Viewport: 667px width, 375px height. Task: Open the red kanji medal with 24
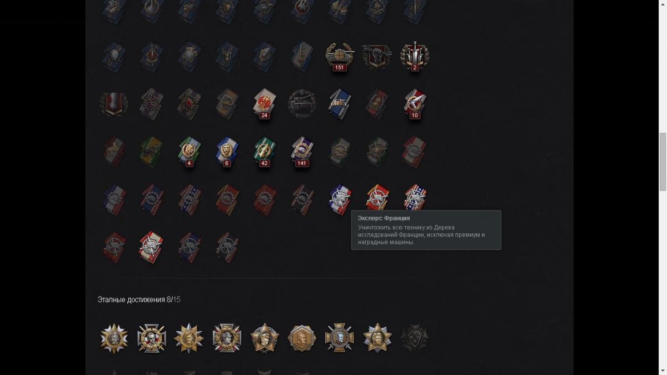264,104
